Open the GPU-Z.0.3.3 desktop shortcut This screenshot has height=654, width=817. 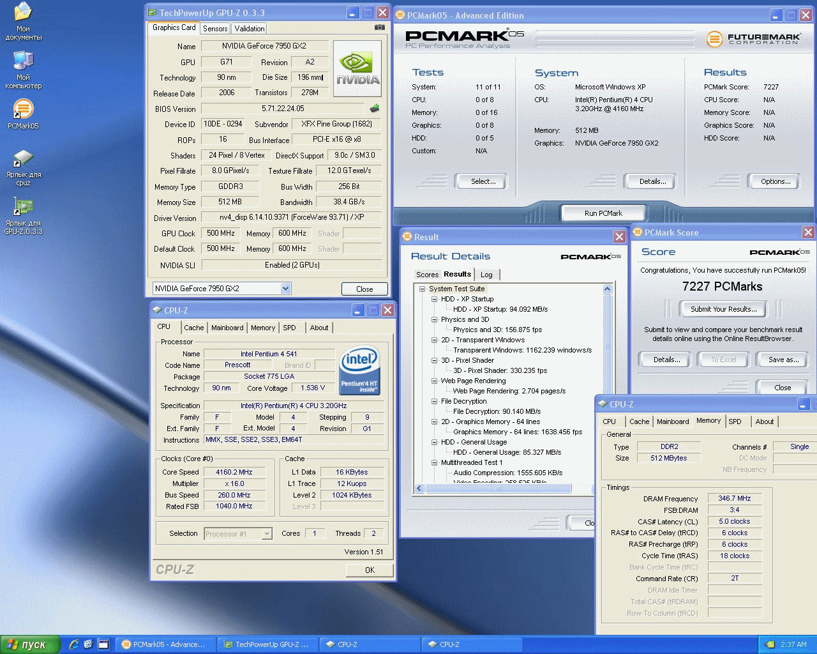[23, 216]
